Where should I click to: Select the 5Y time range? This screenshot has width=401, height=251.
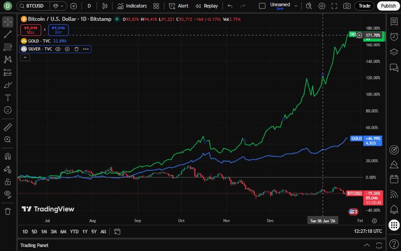94,232
